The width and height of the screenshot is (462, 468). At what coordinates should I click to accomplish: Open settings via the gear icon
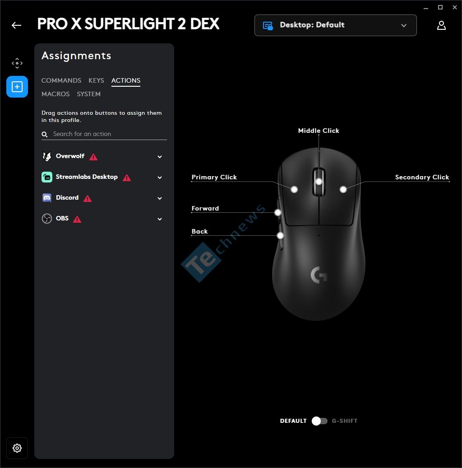[x=17, y=448]
